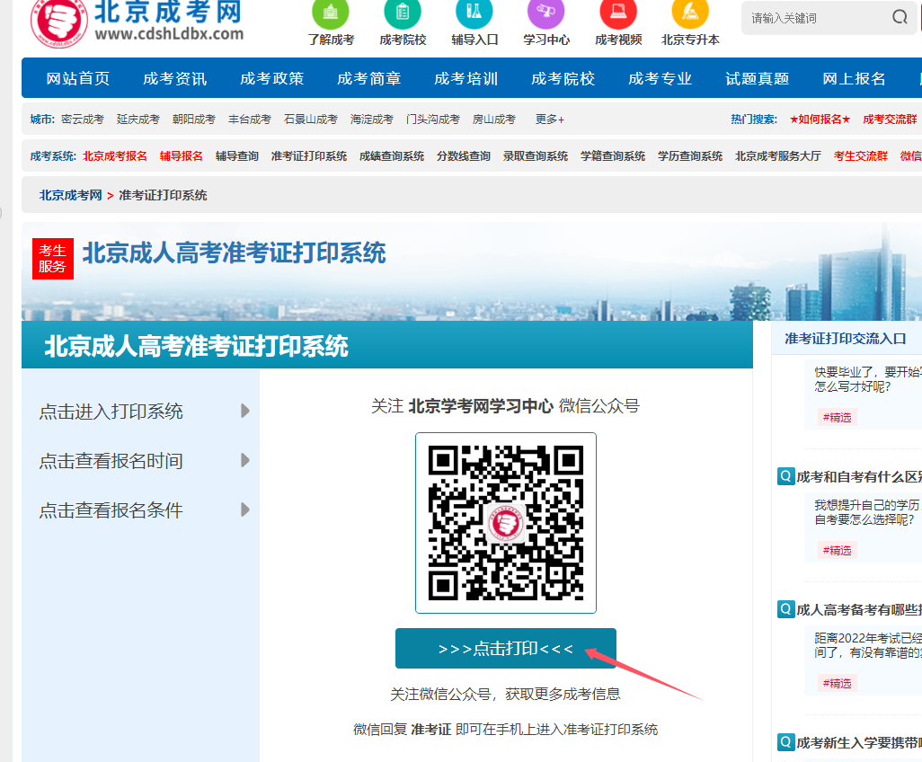922x762 pixels.
Task: Open 成考院校 in the blue navigation bar
Action: coord(563,78)
